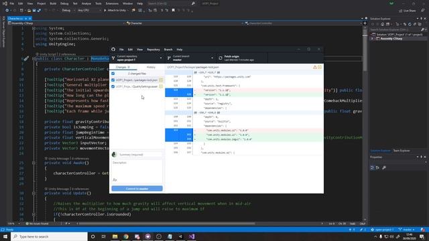
Task: Click the diff options icon beside the warning triangle
Action: pyautogui.click(x=320, y=67)
